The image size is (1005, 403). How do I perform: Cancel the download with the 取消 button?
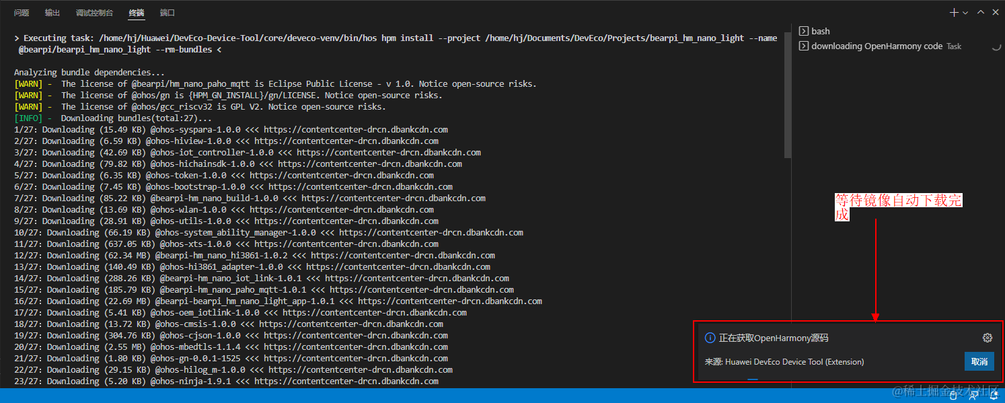pos(979,361)
